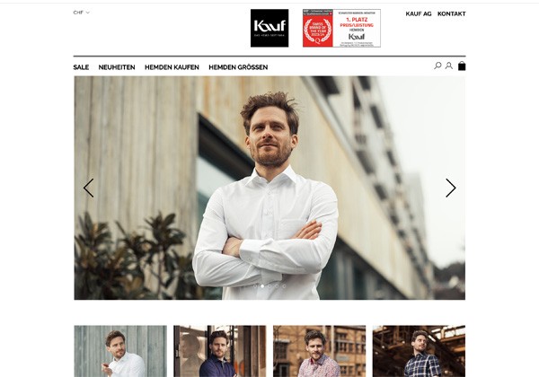This screenshot has width=539, height=377.
Task: Expand the HEMDEN KAUFEN menu
Action: click(x=172, y=67)
